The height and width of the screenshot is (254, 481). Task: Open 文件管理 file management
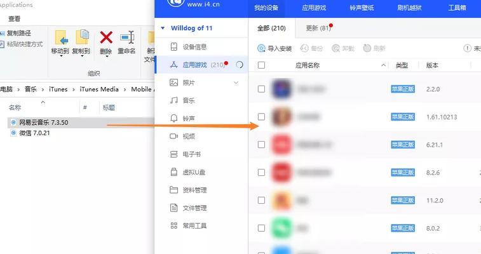[194, 208]
